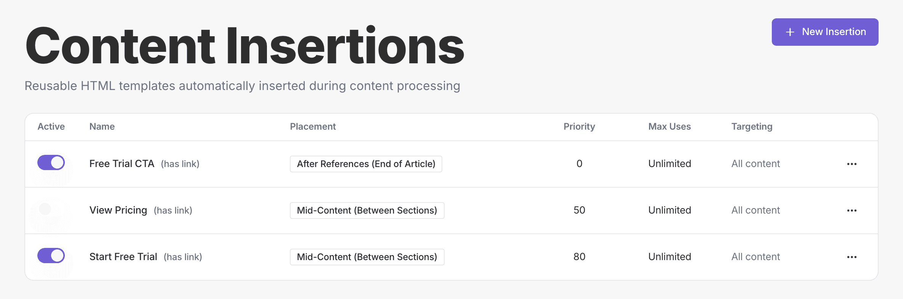Screen dimensions: 903x299
Task: Click the Max Uses column header
Action: pyautogui.click(x=669, y=126)
